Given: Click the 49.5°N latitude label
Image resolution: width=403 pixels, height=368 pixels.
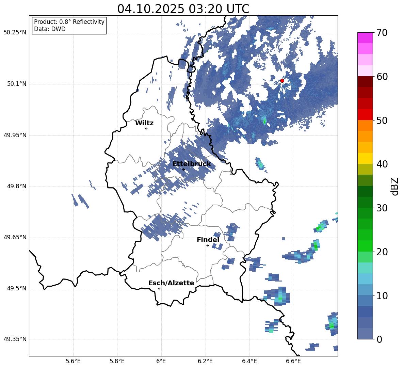Looking at the screenshot, I should [x=16, y=288].
